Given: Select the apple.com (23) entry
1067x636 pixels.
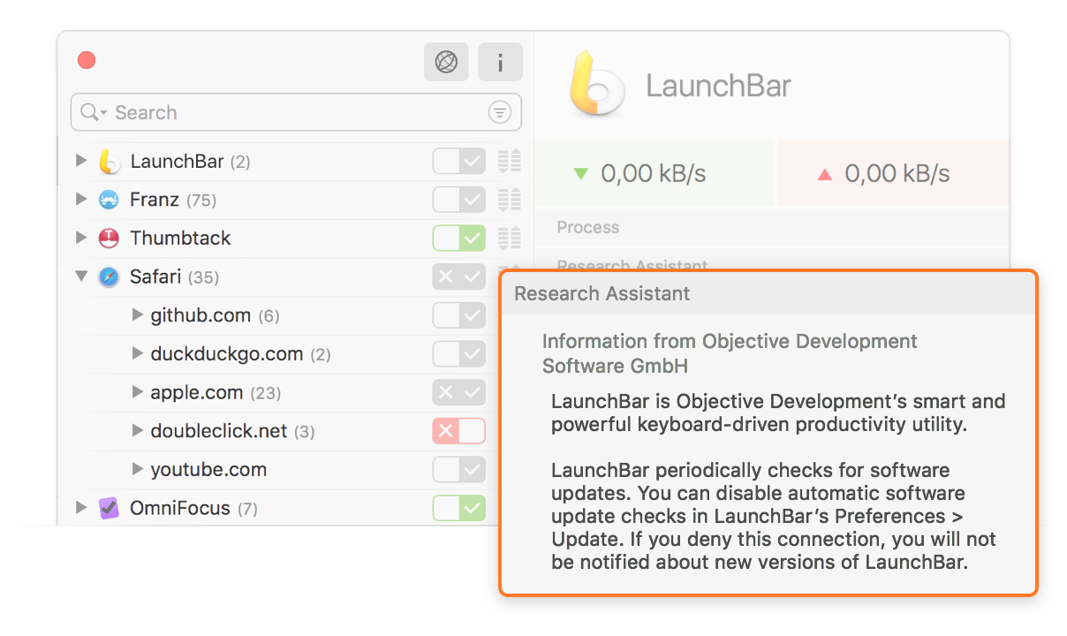Looking at the screenshot, I should [x=216, y=393].
